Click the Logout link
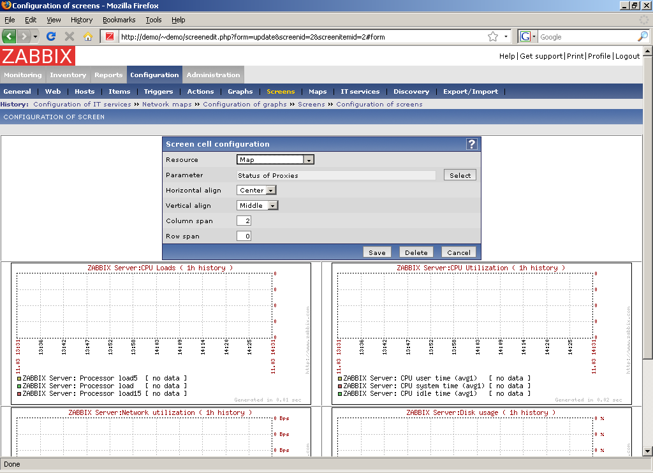The height and width of the screenshot is (473, 653). click(627, 56)
